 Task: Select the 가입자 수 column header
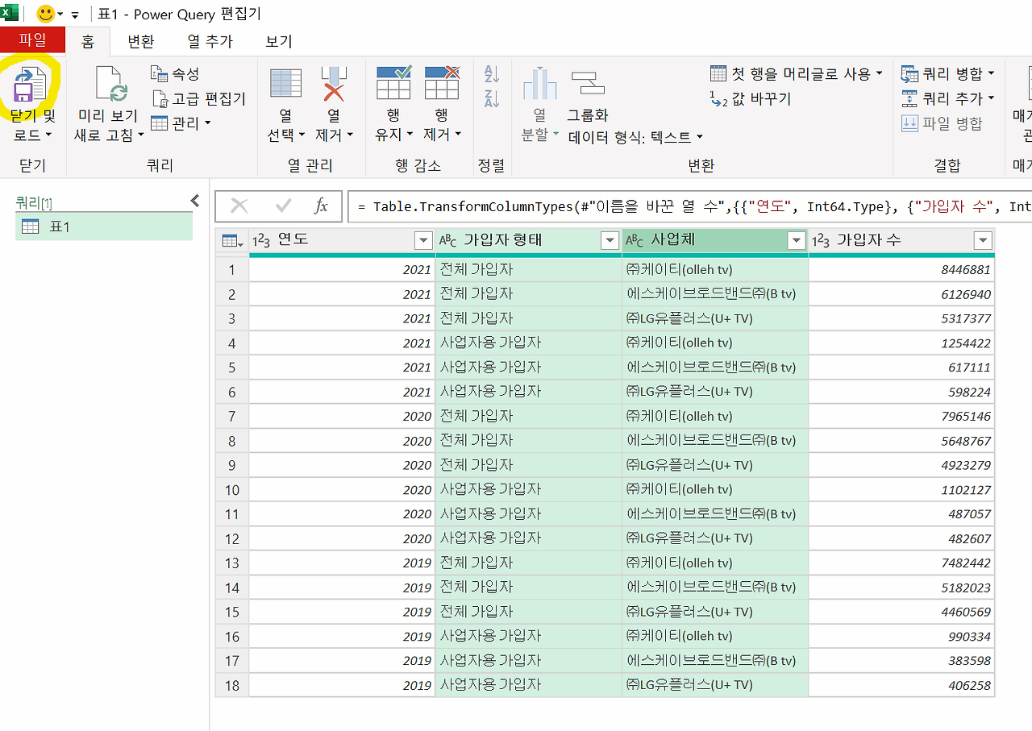point(901,240)
